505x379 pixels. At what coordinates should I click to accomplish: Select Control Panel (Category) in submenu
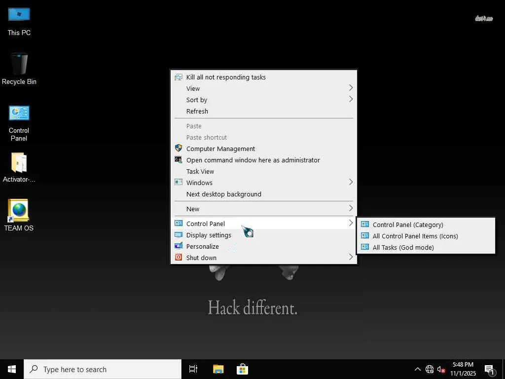(426, 225)
